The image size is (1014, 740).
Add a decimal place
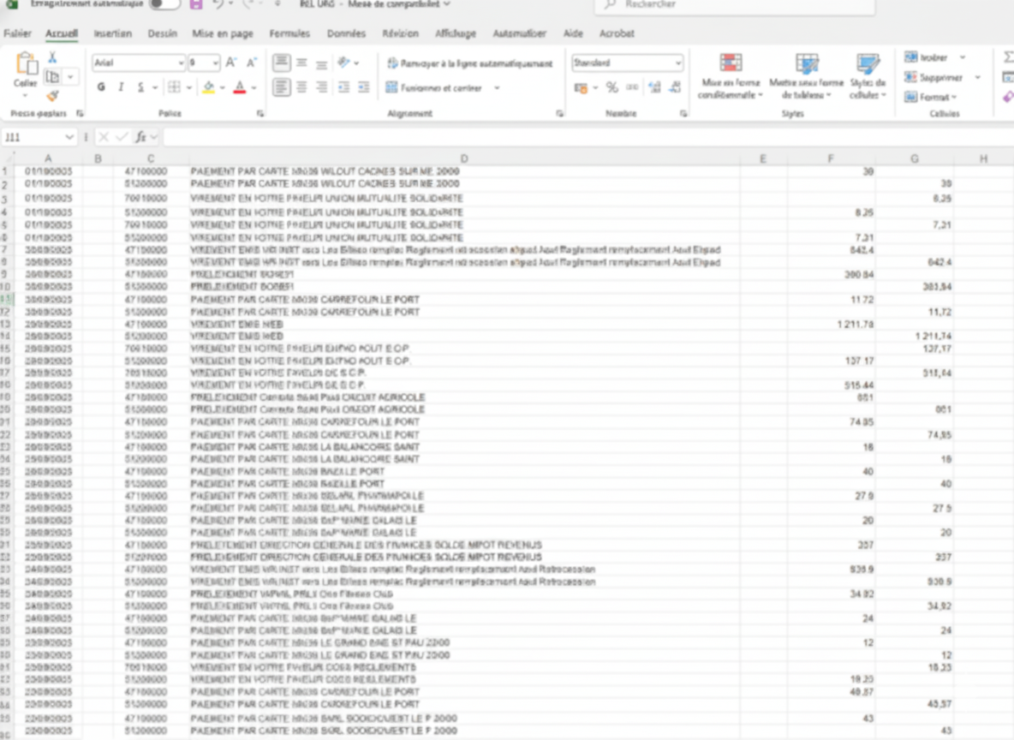coord(654,87)
